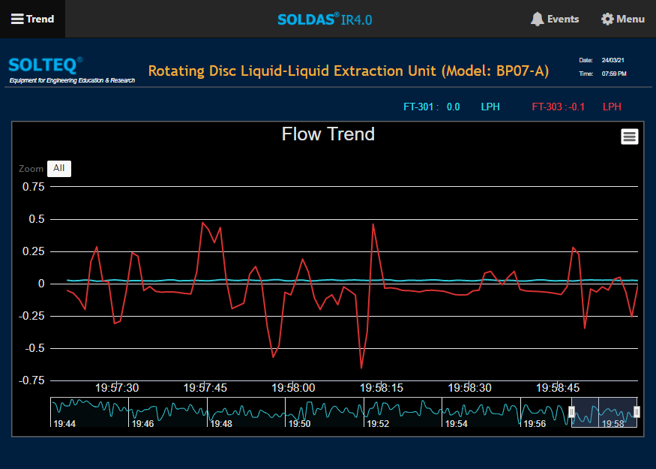Jump navigator to the 19:50 marker
Viewport: 656px width, 469px height.
pos(300,424)
